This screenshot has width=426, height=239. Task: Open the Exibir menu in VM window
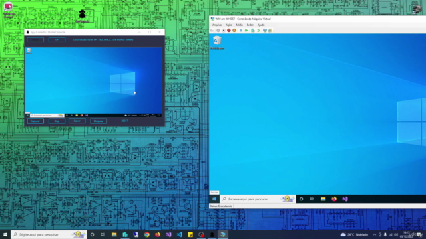(250, 25)
